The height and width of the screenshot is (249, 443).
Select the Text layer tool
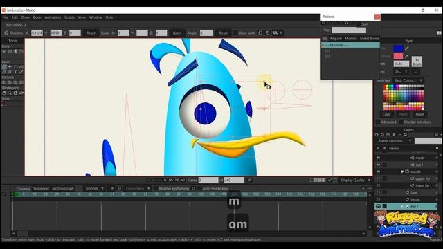[x=15, y=72]
